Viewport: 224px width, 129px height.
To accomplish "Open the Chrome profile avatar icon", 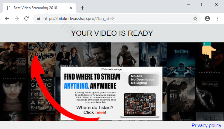I will click(207, 18).
